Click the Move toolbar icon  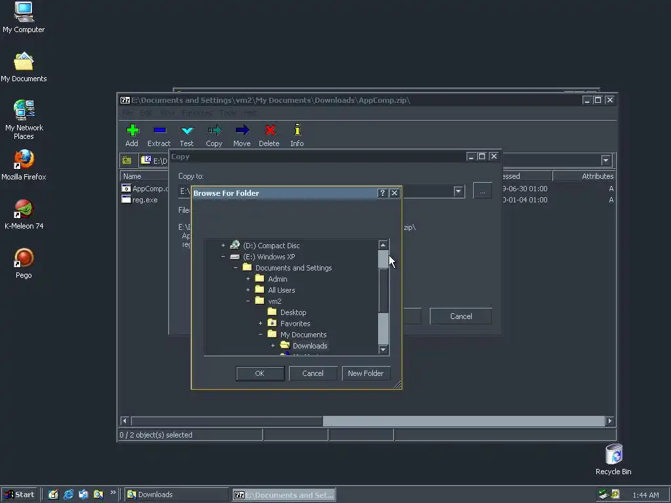pyautogui.click(x=242, y=130)
